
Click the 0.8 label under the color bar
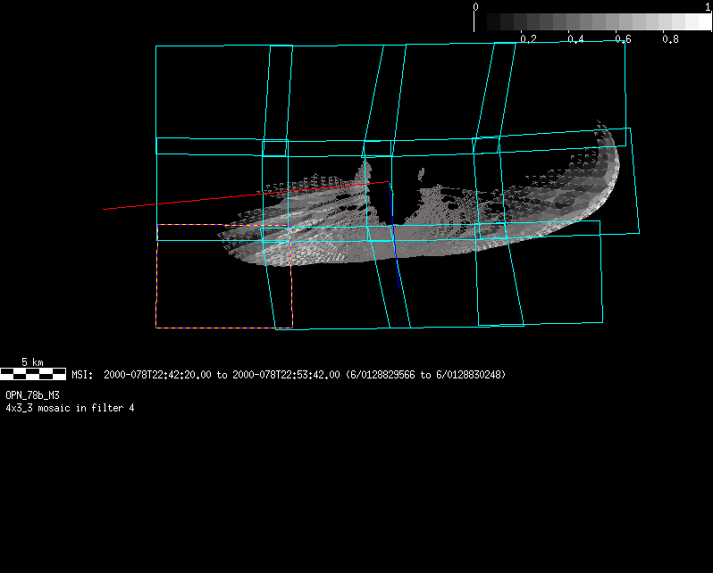pyautogui.click(x=670, y=39)
